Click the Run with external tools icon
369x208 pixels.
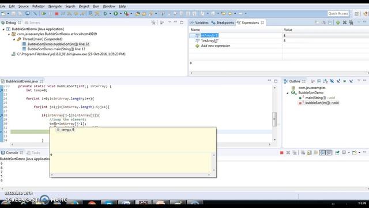coord(126,14)
